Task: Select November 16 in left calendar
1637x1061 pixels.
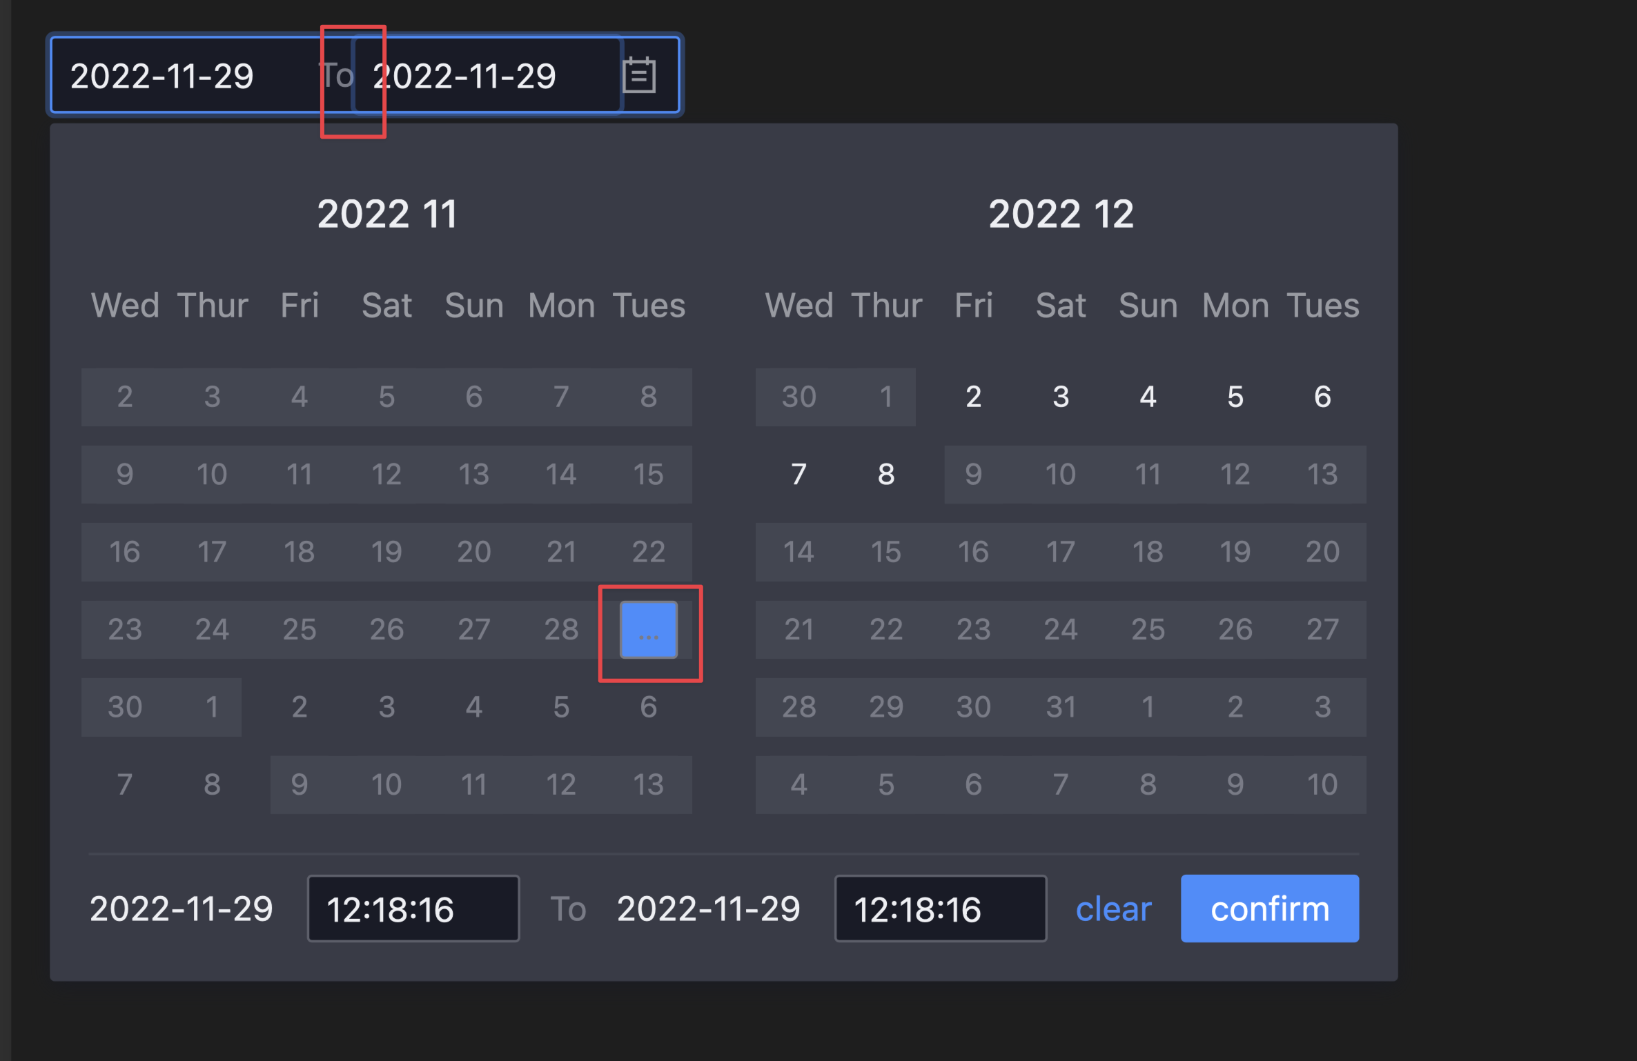Action: [x=124, y=551]
